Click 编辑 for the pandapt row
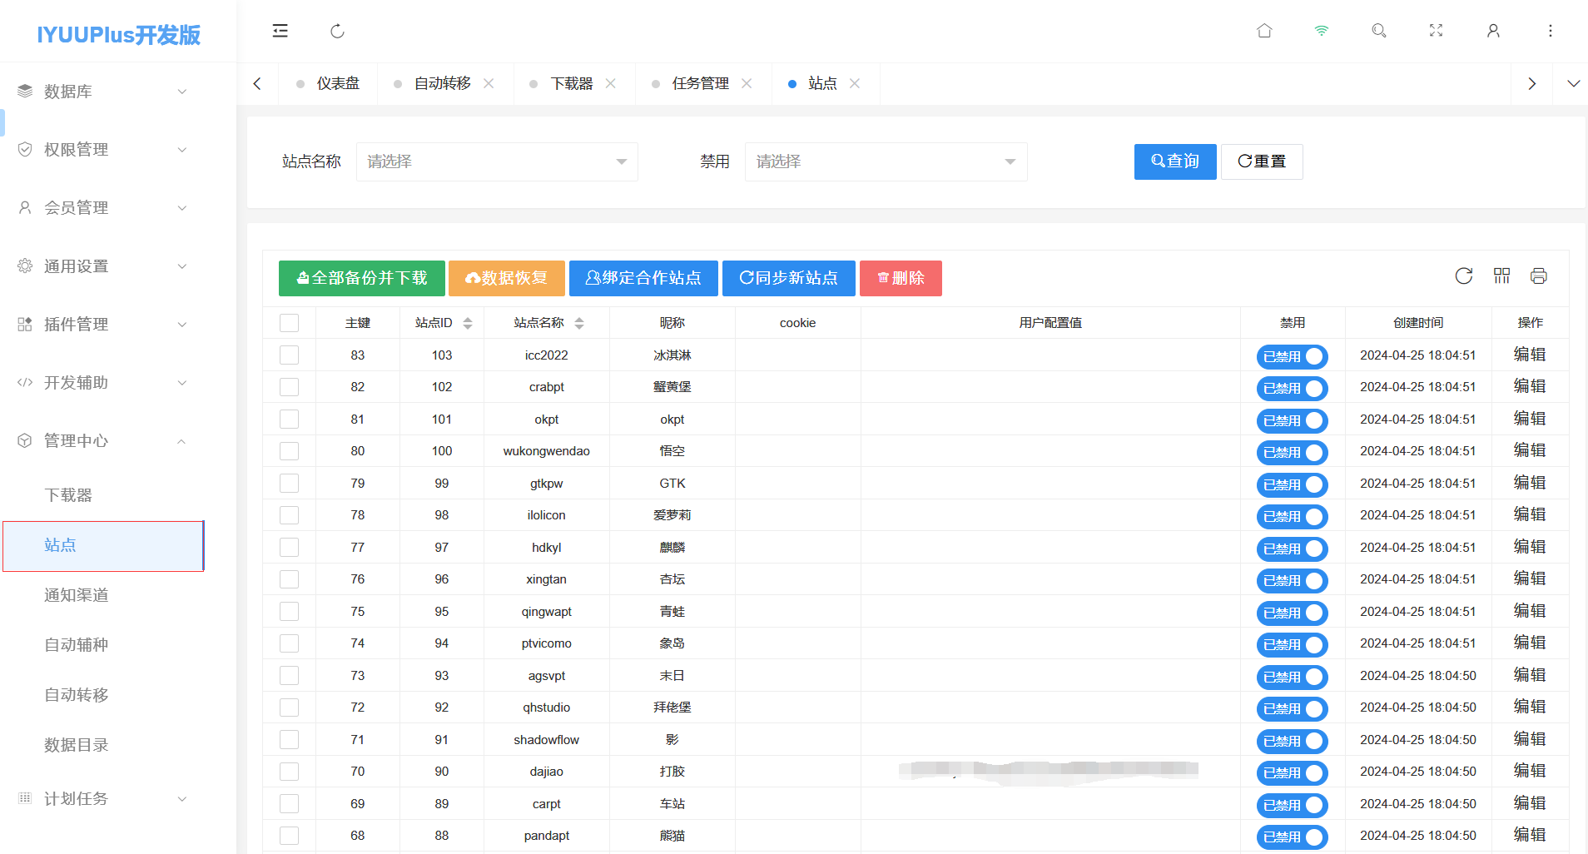Image resolution: width=1588 pixels, height=854 pixels. 1530,835
